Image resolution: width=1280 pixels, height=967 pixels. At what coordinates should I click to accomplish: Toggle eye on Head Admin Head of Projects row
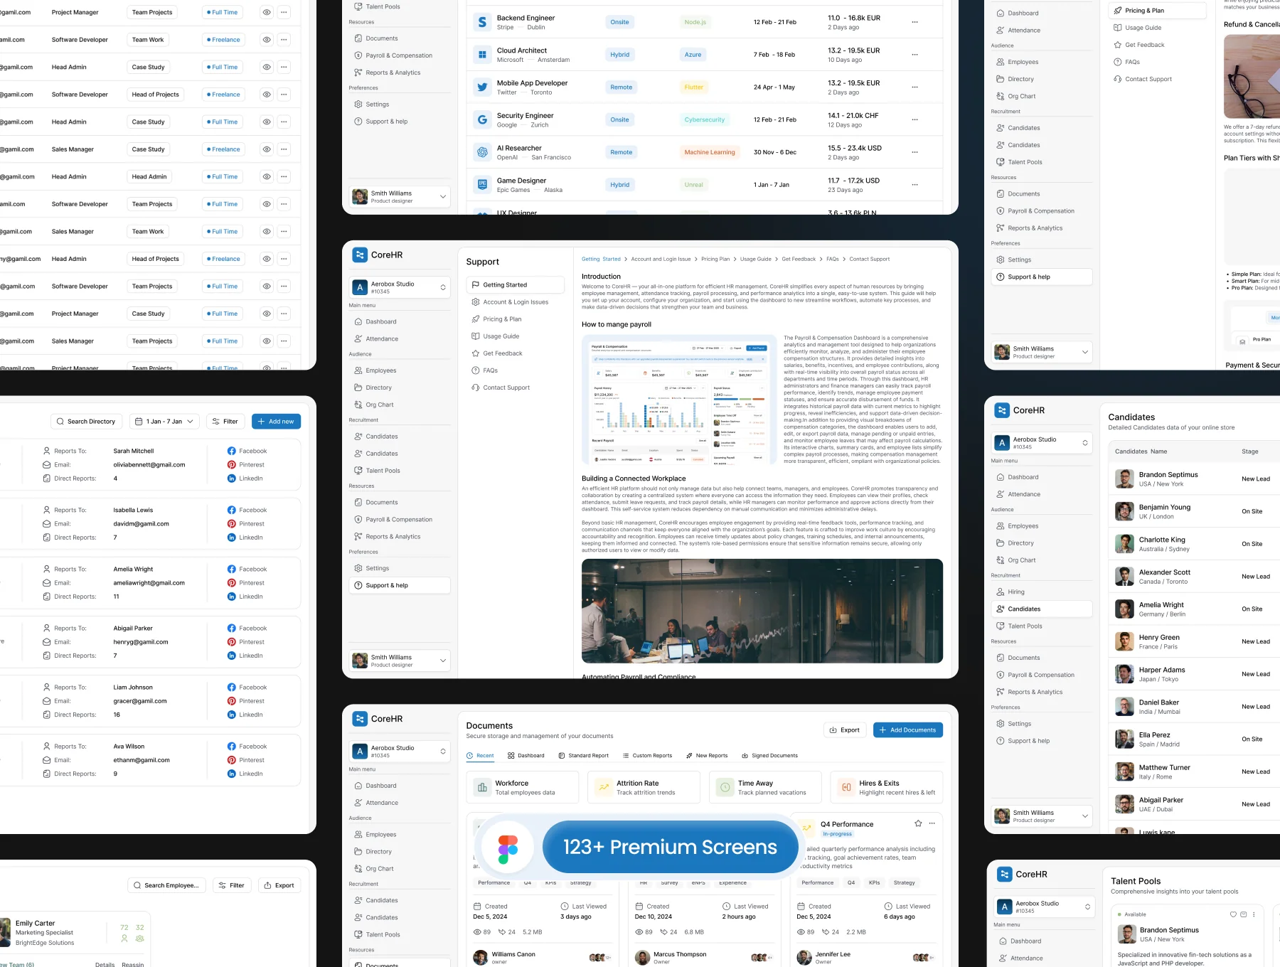pyautogui.click(x=267, y=259)
